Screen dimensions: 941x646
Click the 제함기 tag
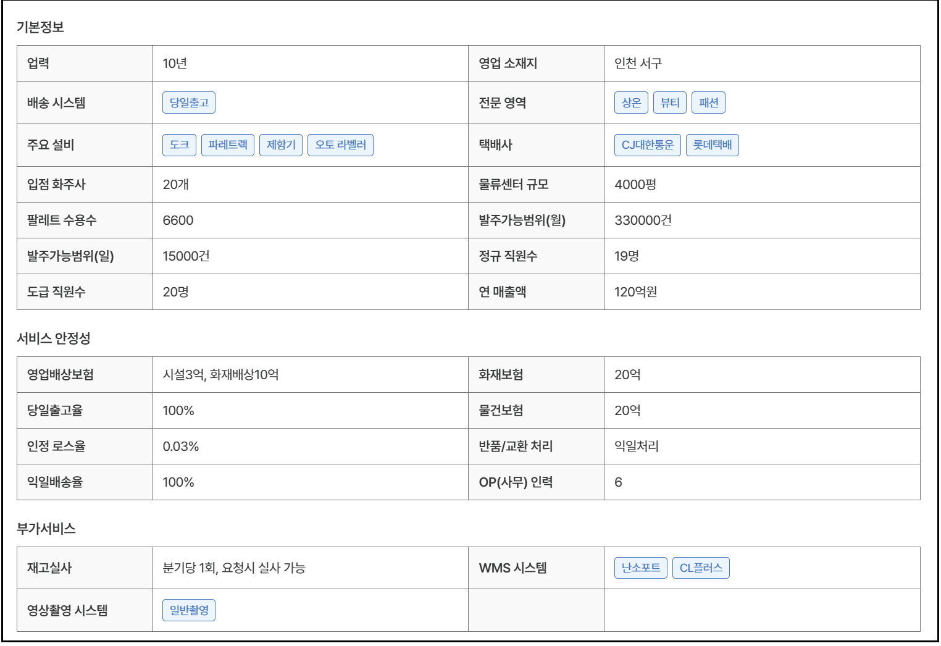[281, 145]
